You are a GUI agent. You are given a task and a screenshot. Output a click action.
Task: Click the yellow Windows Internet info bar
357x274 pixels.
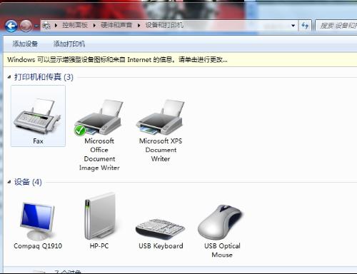(180, 59)
